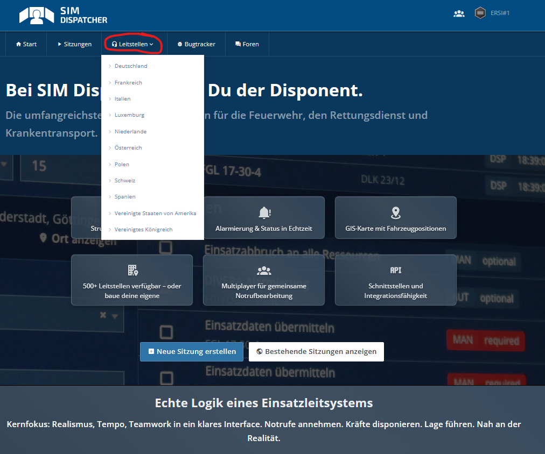The width and height of the screenshot is (545, 454).
Task: Click Neue Sitzung erstellen button
Action: point(192,352)
